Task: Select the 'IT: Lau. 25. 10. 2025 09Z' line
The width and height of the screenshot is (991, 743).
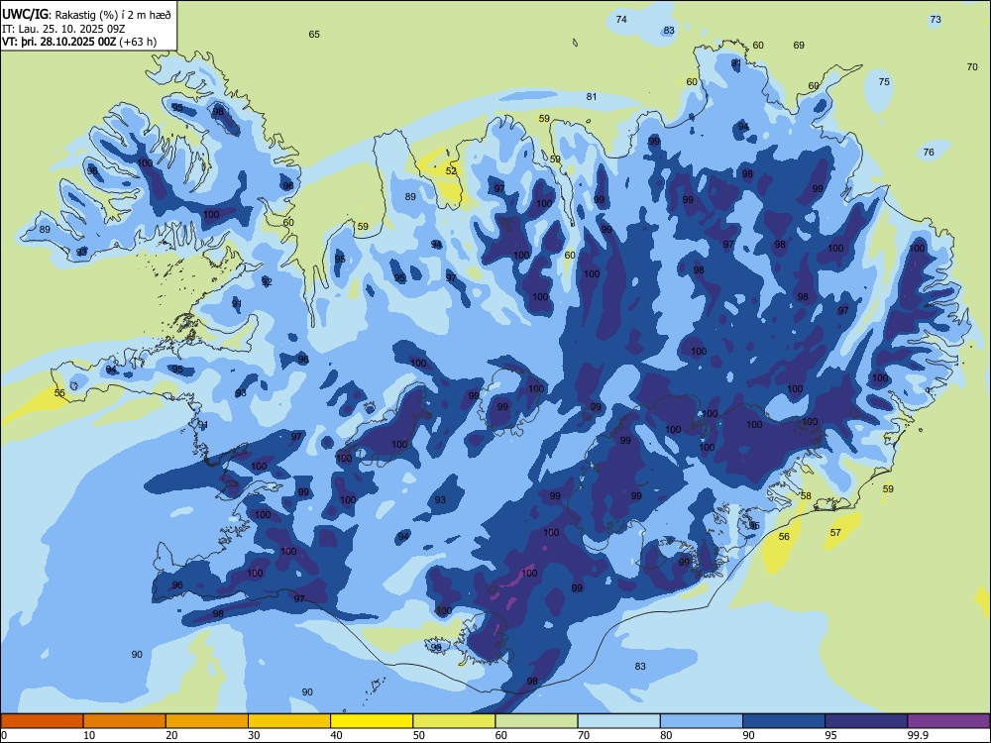Action: [x=63, y=29]
